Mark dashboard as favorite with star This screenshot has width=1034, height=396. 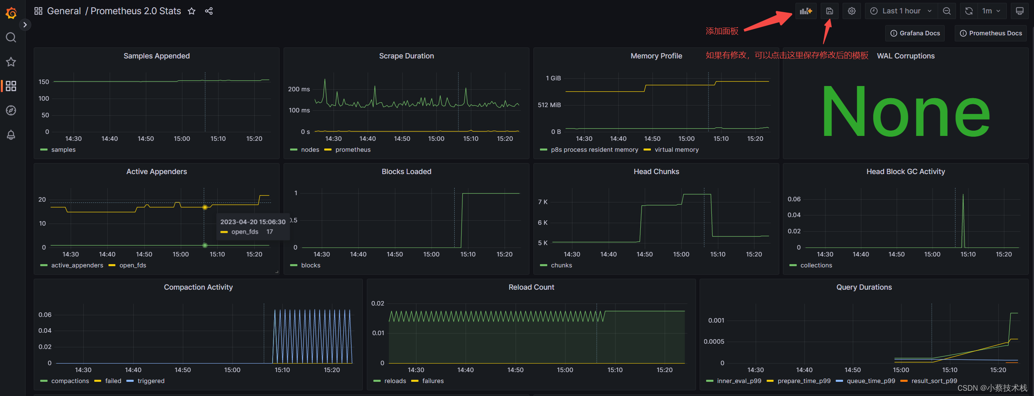[192, 11]
